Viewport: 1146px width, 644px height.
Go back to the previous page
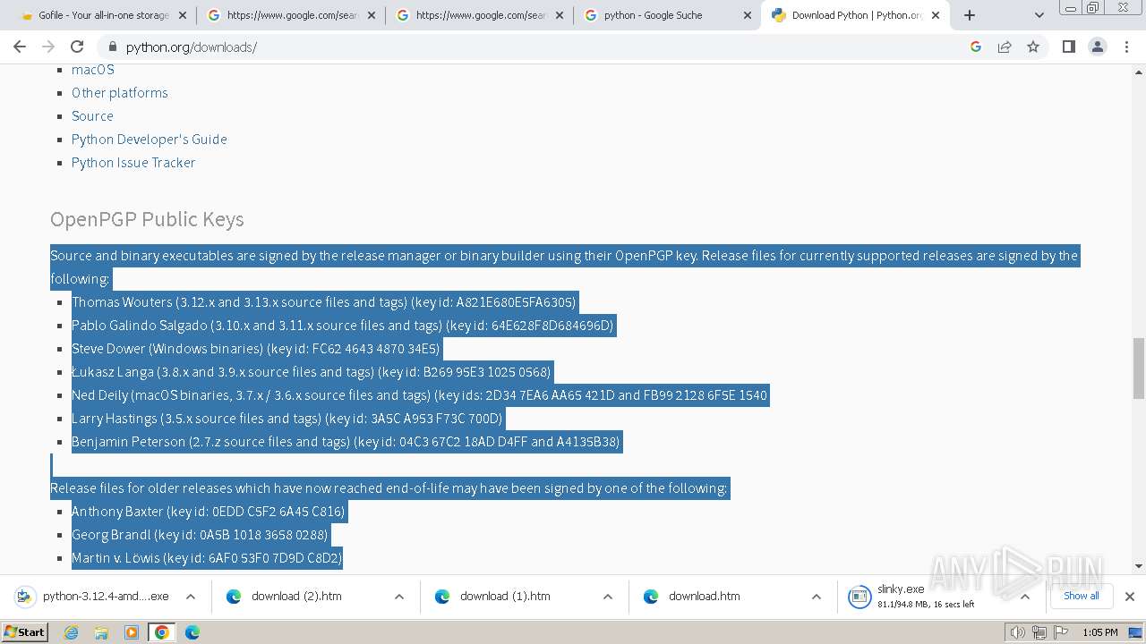click(x=20, y=47)
